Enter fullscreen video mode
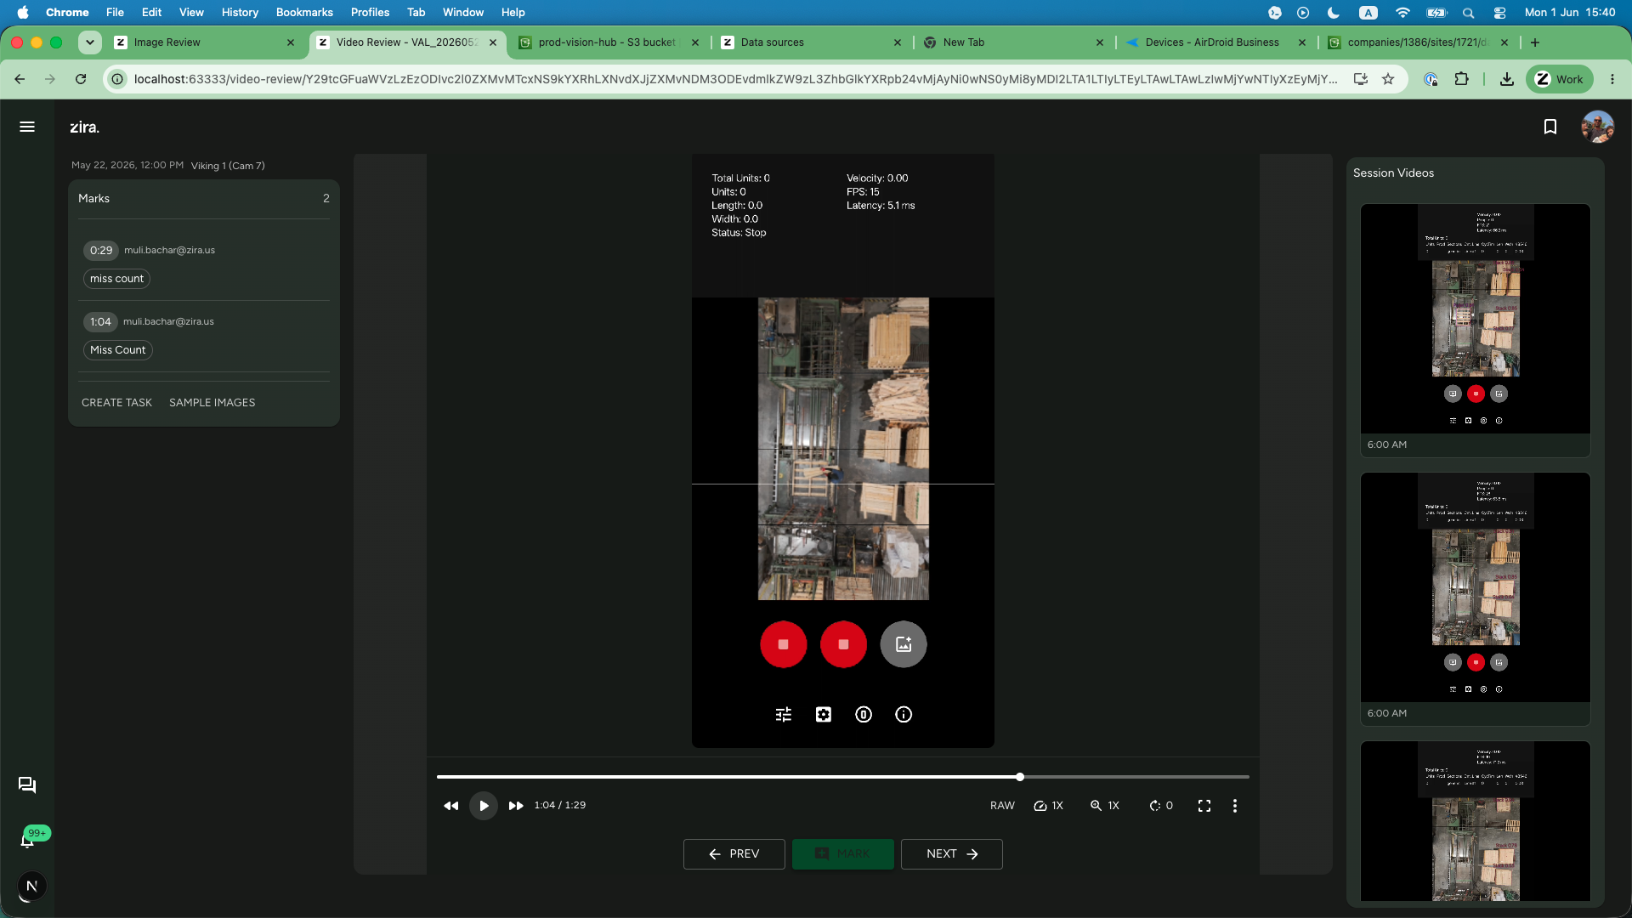The image size is (1632, 918). click(x=1204, y=806)
